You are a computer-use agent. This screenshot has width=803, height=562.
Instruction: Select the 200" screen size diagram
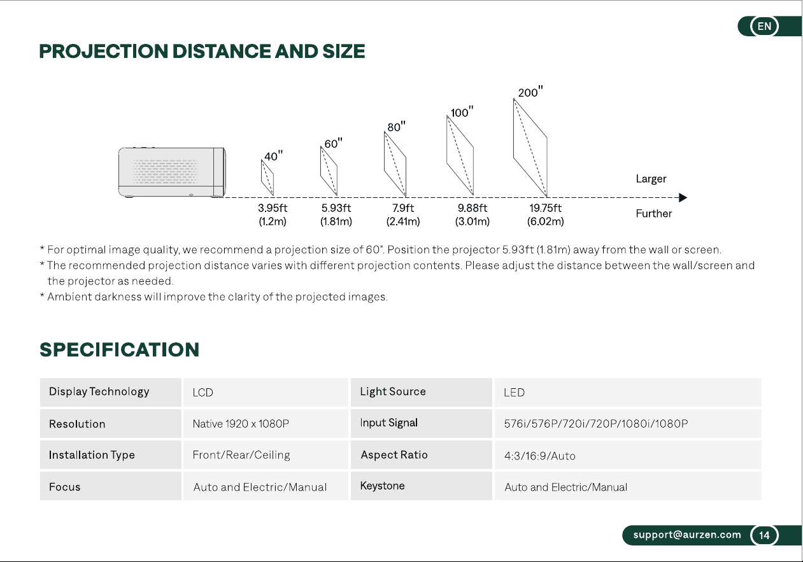[530, 148]
